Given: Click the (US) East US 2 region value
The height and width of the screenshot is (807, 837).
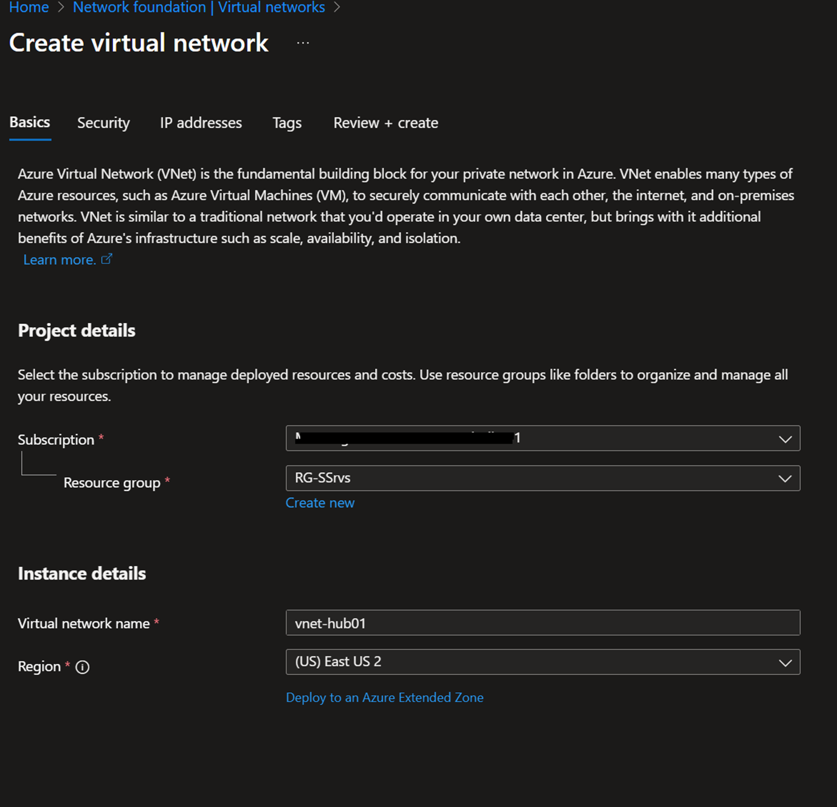Looking at the screenshot, I should click(338, 662).
